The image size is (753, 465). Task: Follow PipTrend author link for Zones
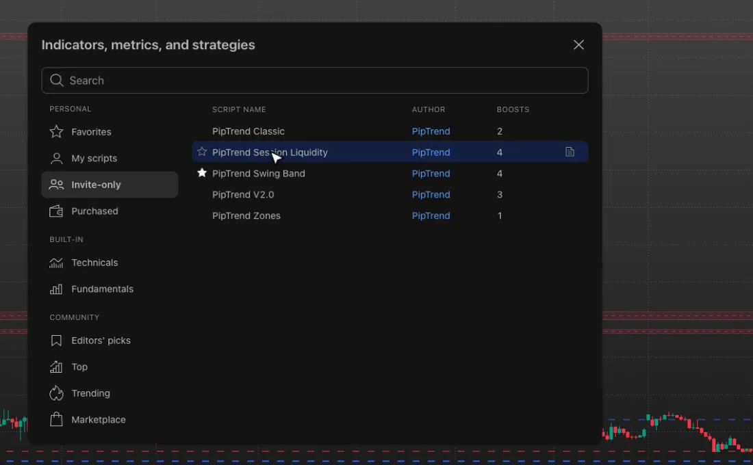(431, 215)
